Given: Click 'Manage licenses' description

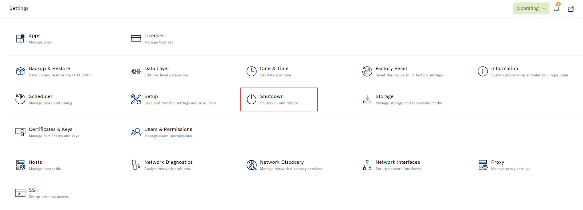Looking at the screenshot, I should coord(159,42).
